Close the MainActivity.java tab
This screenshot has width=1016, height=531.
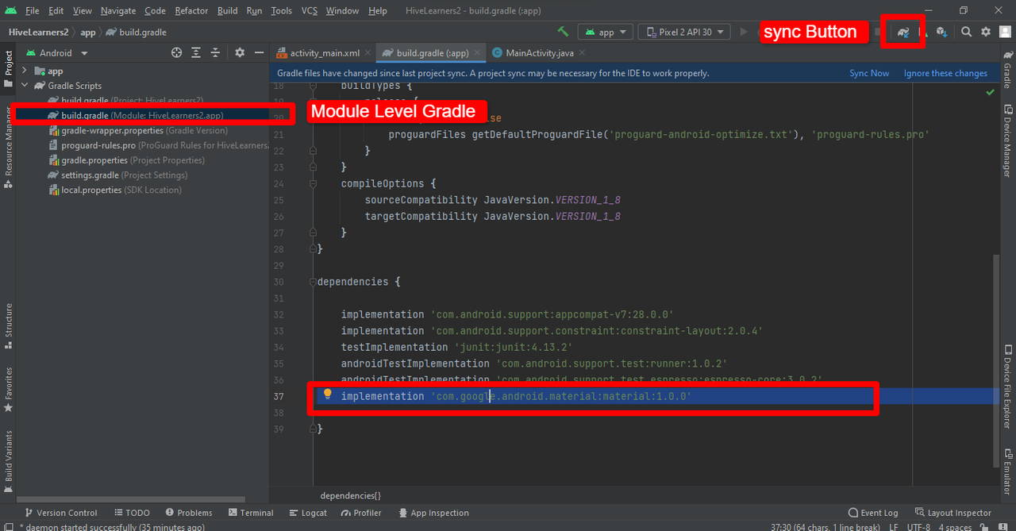click(x=582, y=53)
